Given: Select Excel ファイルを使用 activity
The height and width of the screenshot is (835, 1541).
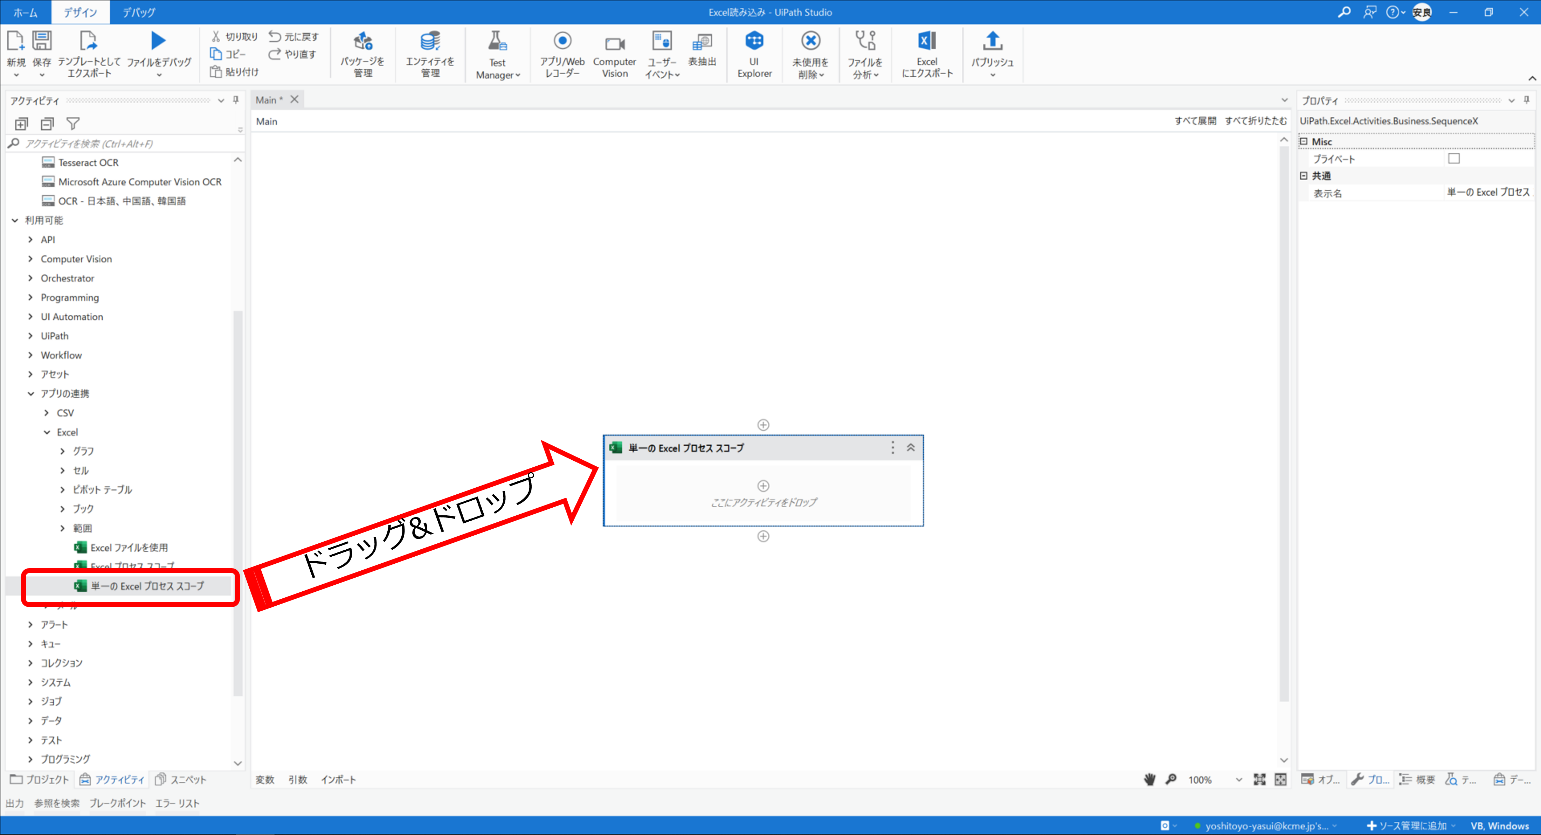Looking at the screenshot, I should (121, 547).
